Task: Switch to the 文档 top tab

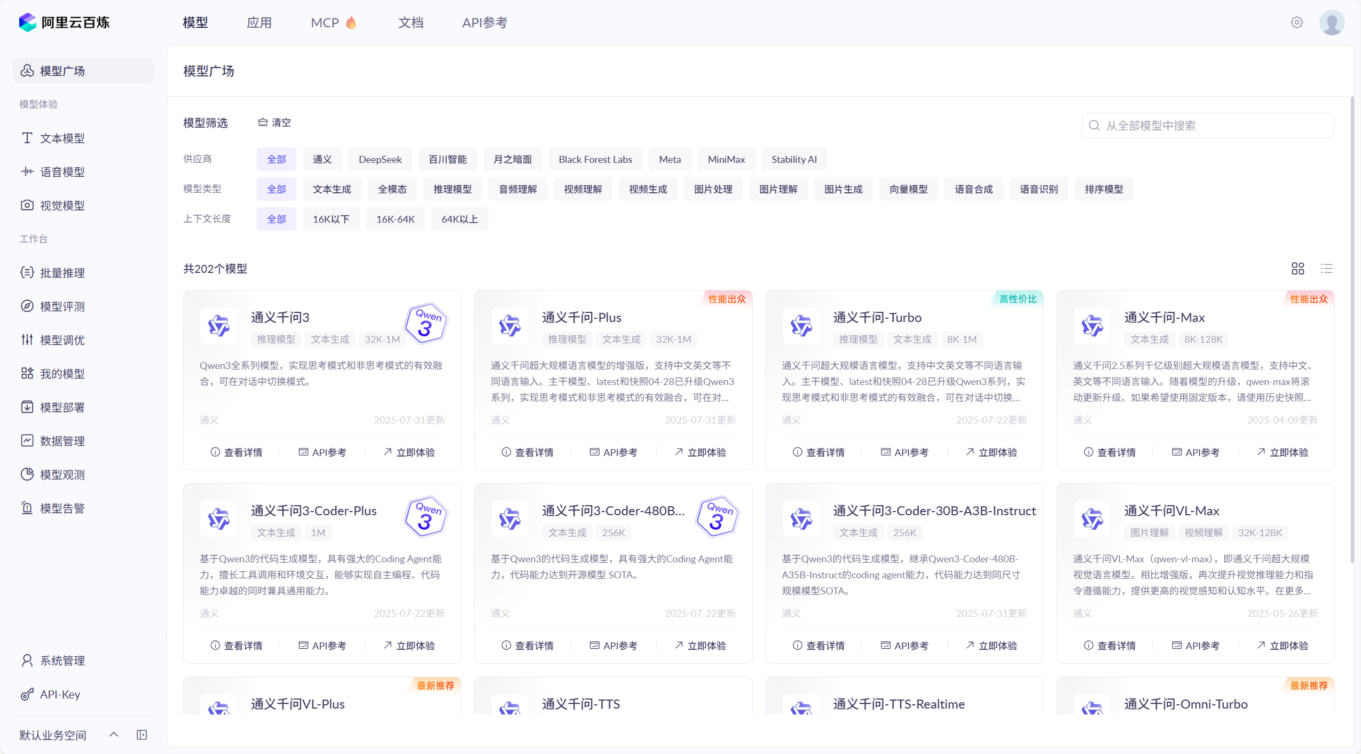Action: pos(411,22)
